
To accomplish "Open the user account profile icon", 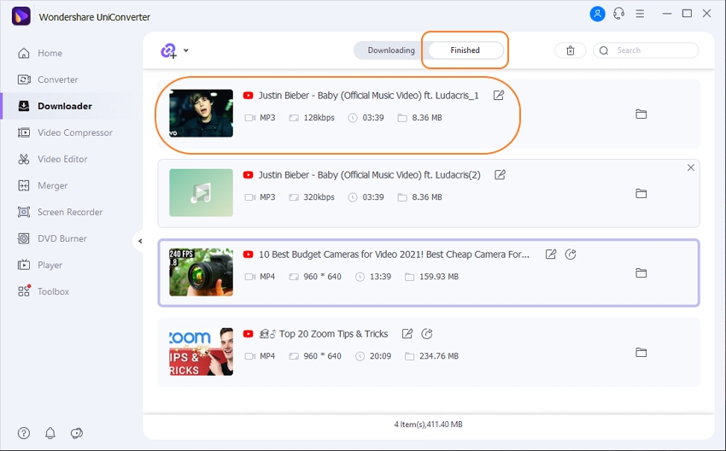I will pyautogui.click(x=596, y=14).
